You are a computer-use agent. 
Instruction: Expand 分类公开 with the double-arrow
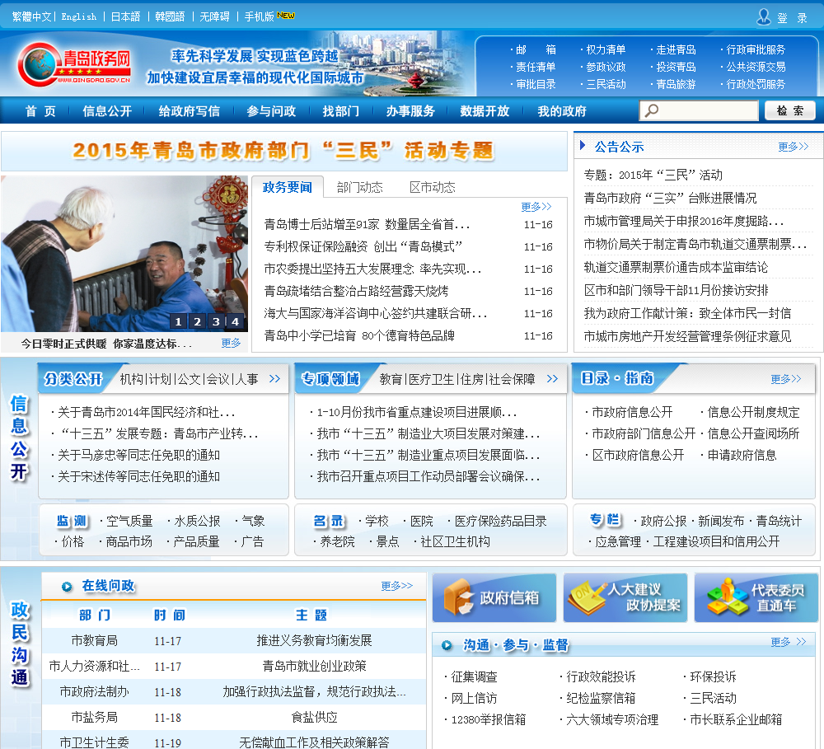275,378
